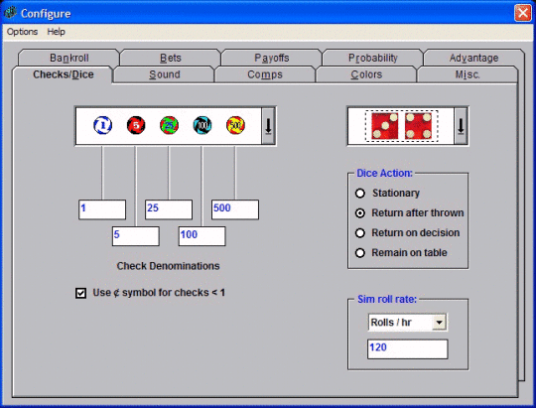Switch to the Sound tab
Viewport: 536px width, 408px height.
pos(164,74)
